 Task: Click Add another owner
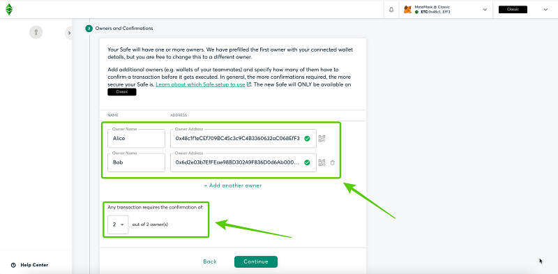tap(233, 185)
